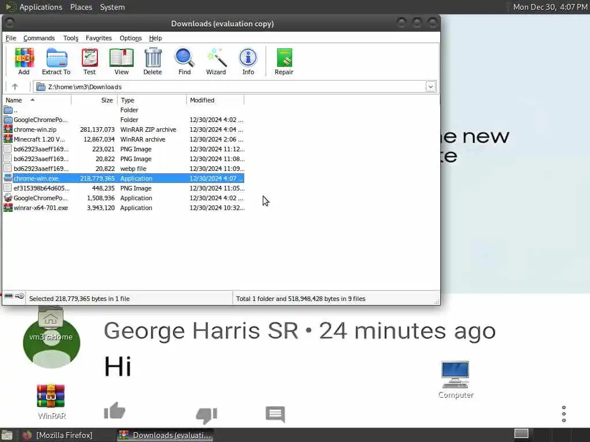Select the parent folder '..' row
The height and width of the screenshot is (442, 590).
click(124, 110)
